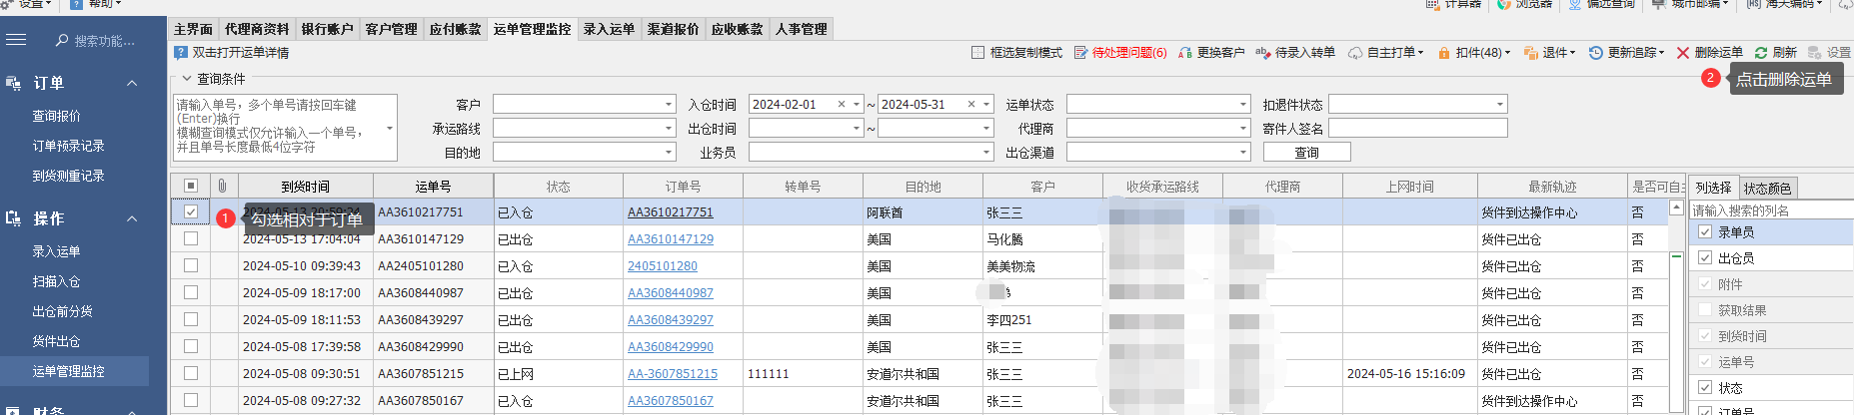Expand the 客户 combo box
This screenshot has height=415, width=1854.
[669, 105]
